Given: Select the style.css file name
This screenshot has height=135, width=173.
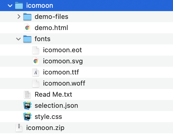Looking at the screenshot, I should [x=48, y=117].
